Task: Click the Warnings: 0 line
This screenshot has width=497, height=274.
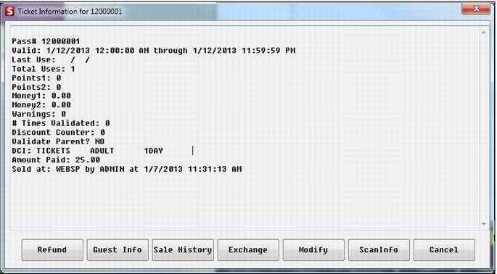Action: 39,114
